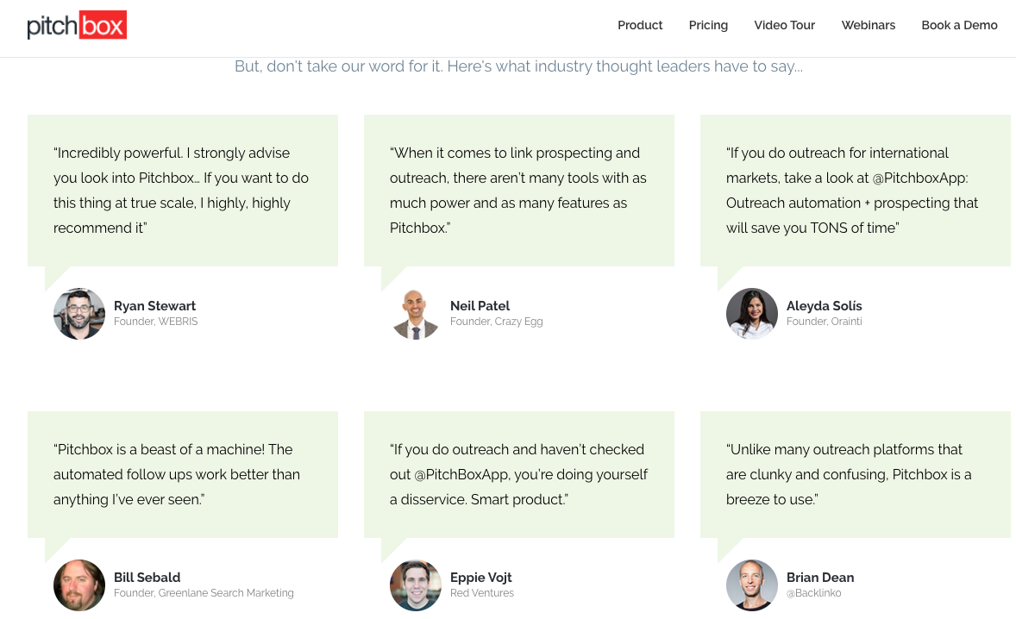Click Brian Dean's profile photo
This screenshot has height=619, width=1016.
pyautogui.click(x=751, y=585)
